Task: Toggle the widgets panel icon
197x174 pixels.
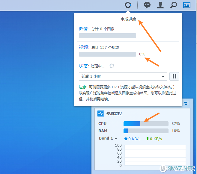Action: click(x=187, y=5)
